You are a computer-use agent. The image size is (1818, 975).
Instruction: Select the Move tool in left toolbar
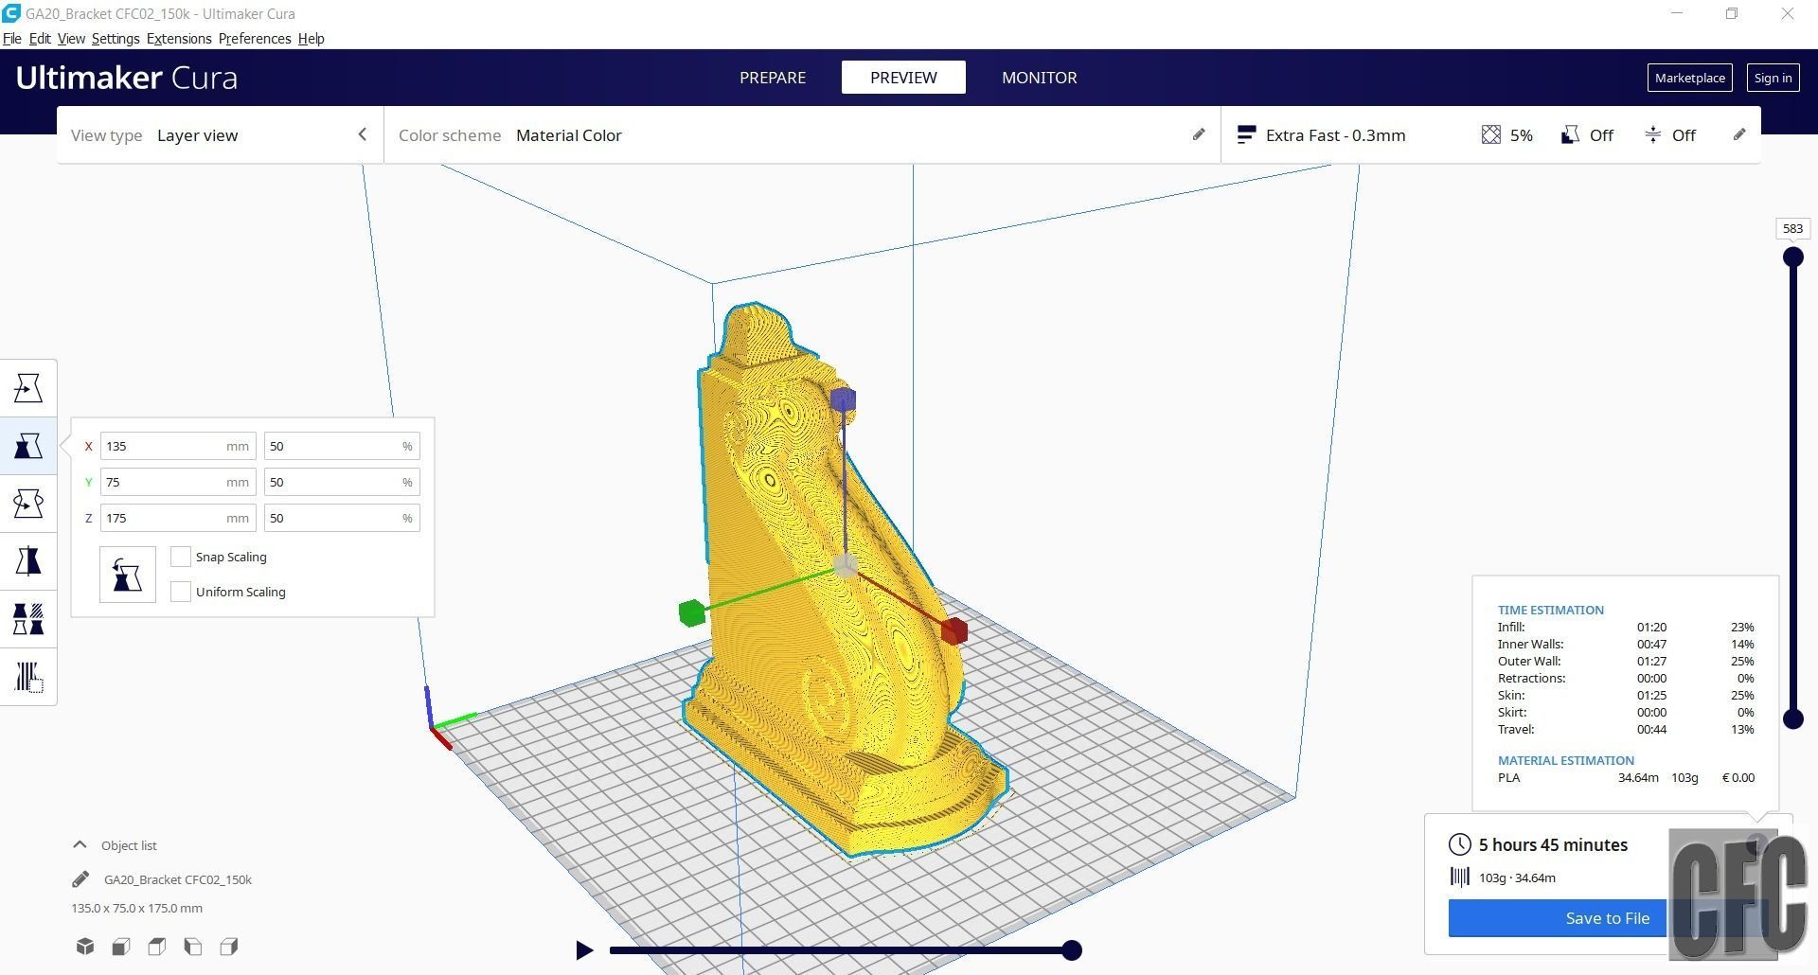pos(28,388)
